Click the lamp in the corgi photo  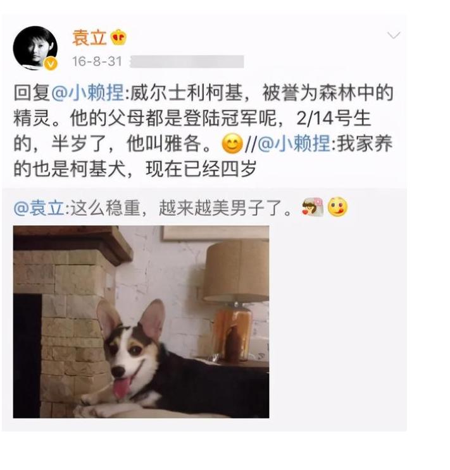tap(236, 301)
